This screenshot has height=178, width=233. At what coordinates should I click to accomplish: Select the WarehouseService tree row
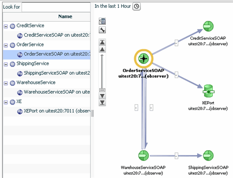pyautogui.click(x=46, y=83)
